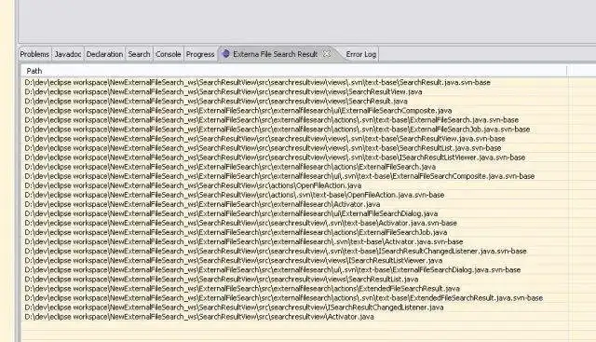Image resolution: width=596 pixels, height=342 pixels.
Task: Select the ExternalFileSearchDialog.java.svn-base row
Action: 293,269
